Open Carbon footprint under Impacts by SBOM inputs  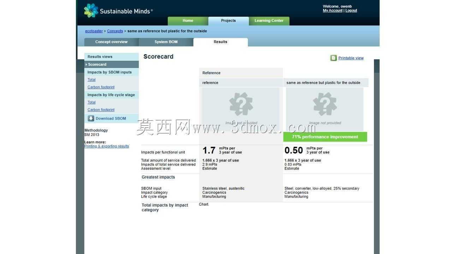point(101,87)
